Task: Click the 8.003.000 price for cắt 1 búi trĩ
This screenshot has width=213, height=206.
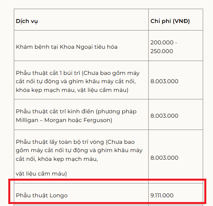Action: 164,81
